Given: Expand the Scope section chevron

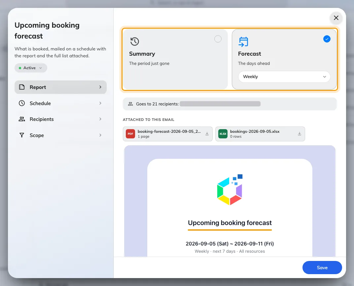Looking at the screenshot, I should tap(100, 135).
